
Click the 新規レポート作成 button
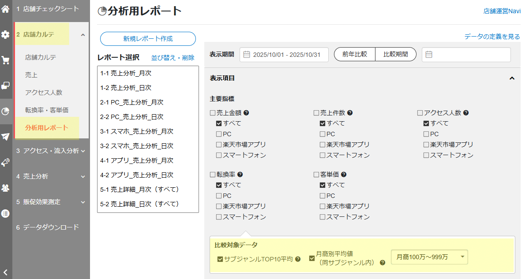pyautogui.click(x=148, y=39)
